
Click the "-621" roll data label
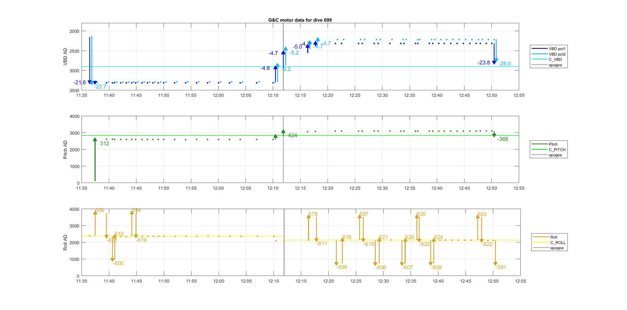[112, 241]
